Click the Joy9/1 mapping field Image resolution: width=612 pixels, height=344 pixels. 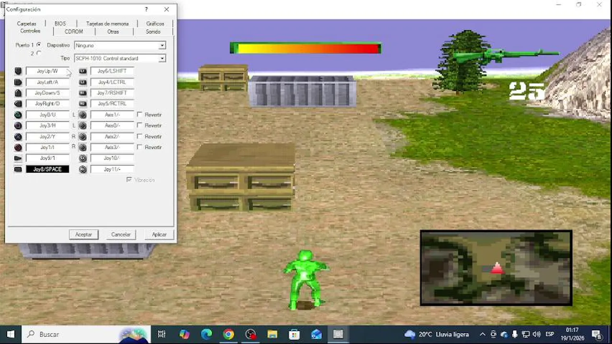click(x=47, y=158)
